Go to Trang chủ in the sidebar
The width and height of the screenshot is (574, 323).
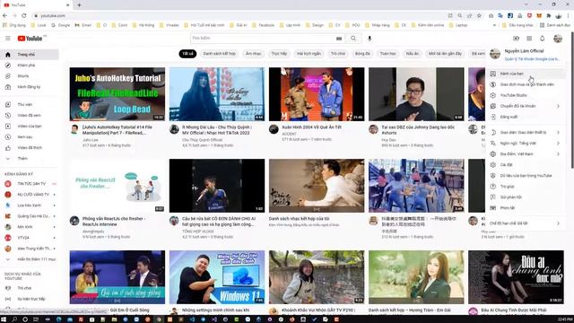click(x=30, y=54)
